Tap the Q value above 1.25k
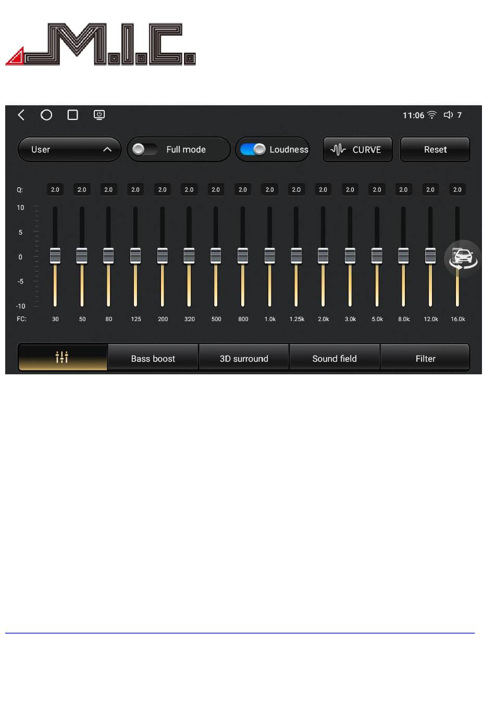The image size is (495, 724). [x=296, y=190]
